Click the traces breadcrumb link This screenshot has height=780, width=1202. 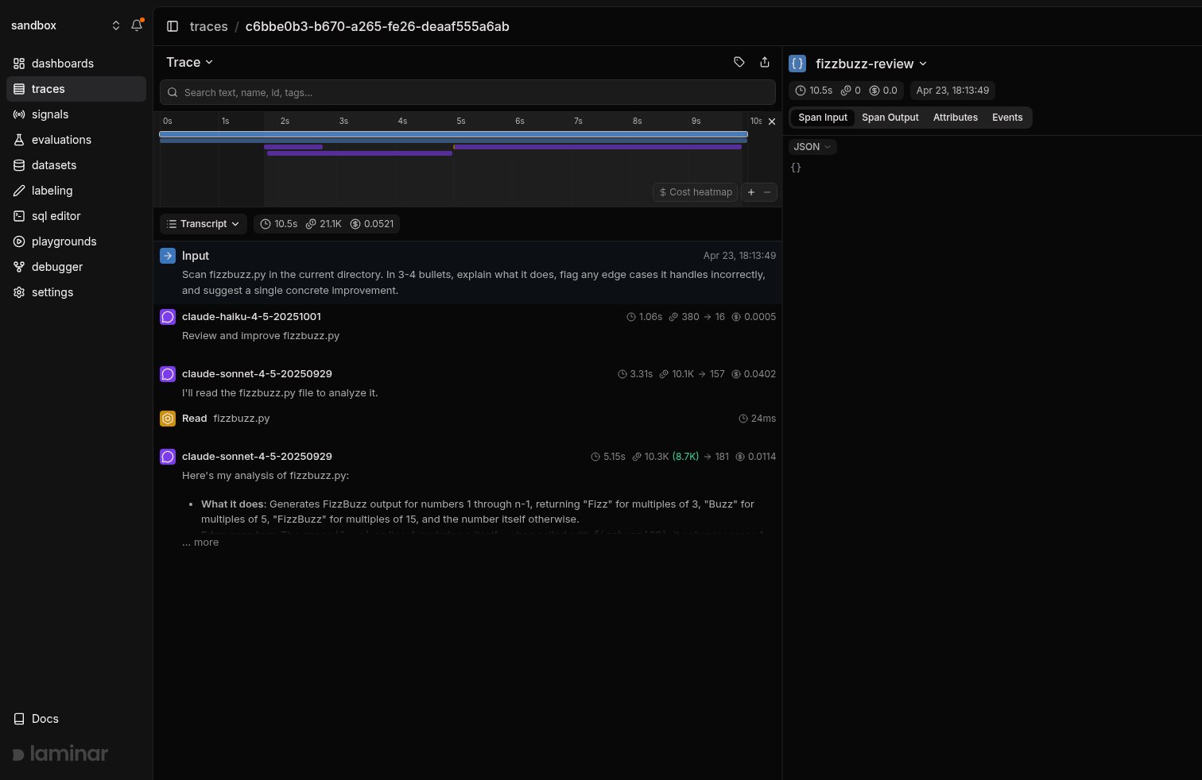[209, 26]
